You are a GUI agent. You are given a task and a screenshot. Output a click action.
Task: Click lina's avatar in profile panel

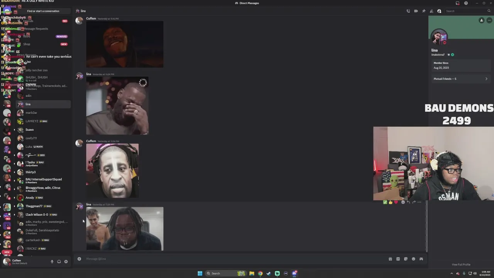(x=439, y=37)
